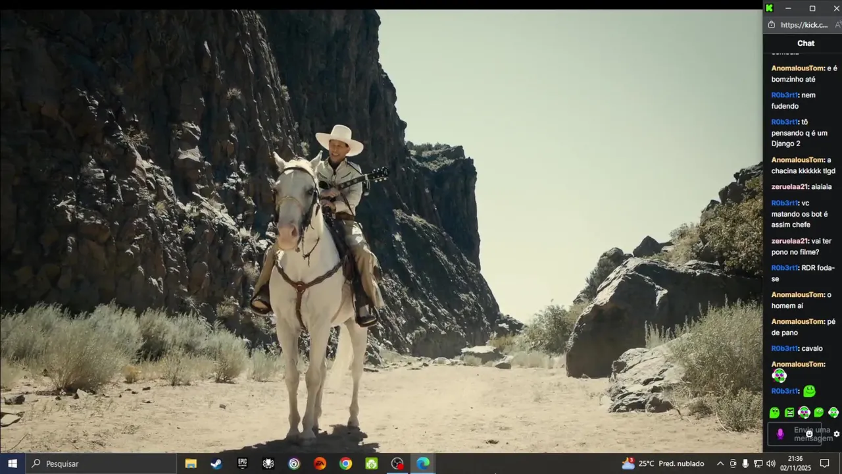Click username zeruelaa21 on 'vai ter pono' message
This screenshot has width=842, height=474.
[789, 241]
